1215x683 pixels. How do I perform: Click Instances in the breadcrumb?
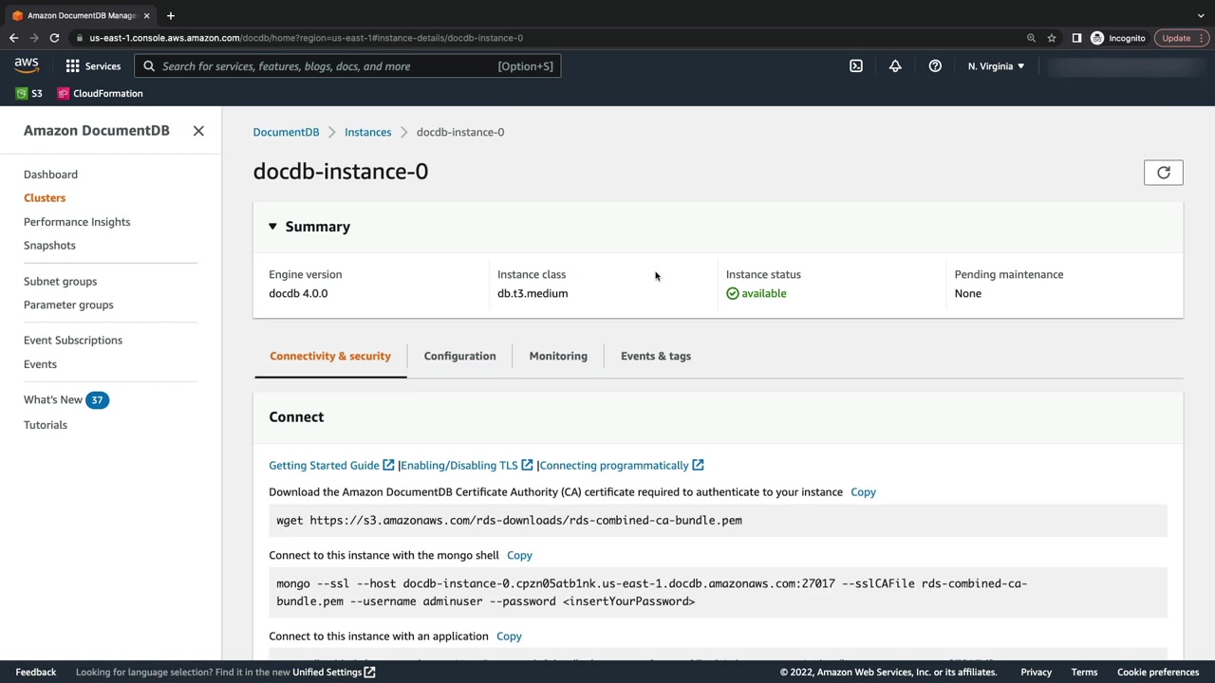pos(367,132)
